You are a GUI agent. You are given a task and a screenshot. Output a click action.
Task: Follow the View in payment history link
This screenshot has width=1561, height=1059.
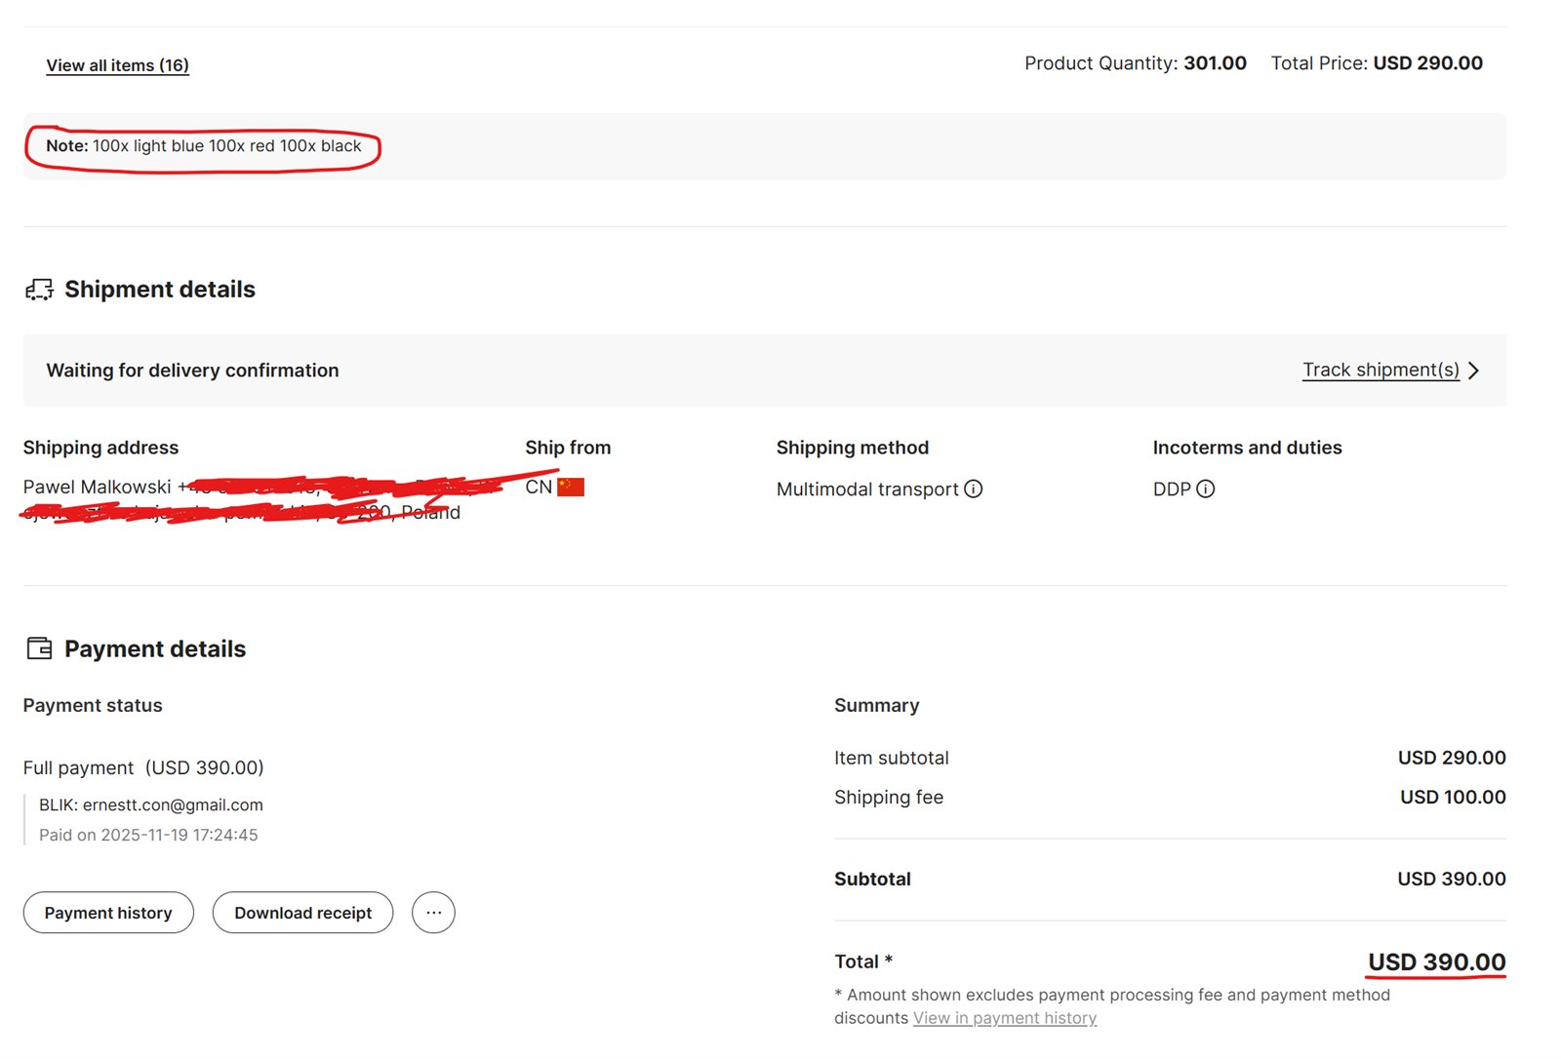pyautogui.click(x=1004, y=1018)
